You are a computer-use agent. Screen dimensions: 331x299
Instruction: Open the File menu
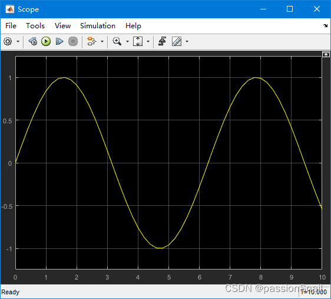(11, 26)
